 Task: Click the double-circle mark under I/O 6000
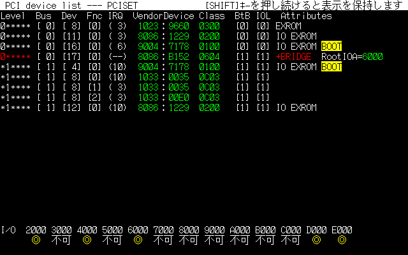138,240
